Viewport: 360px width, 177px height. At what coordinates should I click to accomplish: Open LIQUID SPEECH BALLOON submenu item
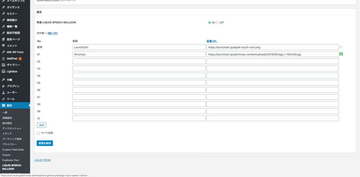[x=12, y=167]
